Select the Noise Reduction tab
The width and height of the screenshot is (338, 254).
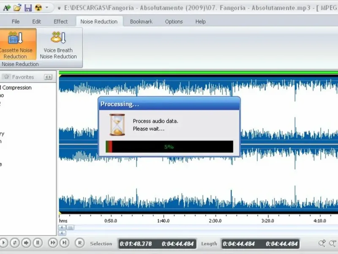(99, 22)
